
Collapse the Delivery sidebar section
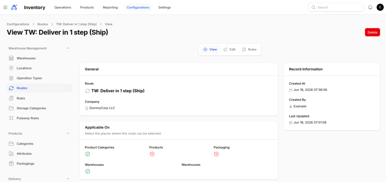coord(68,179)
